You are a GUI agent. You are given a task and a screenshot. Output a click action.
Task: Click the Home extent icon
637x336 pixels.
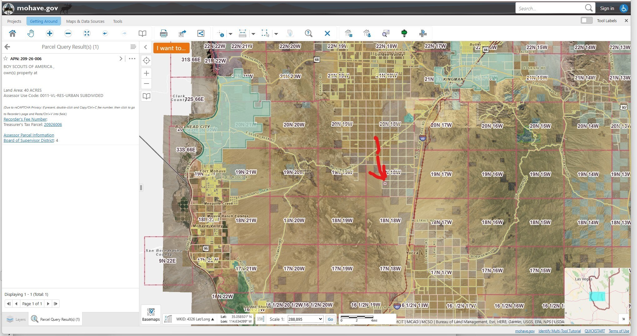(12, 33)
